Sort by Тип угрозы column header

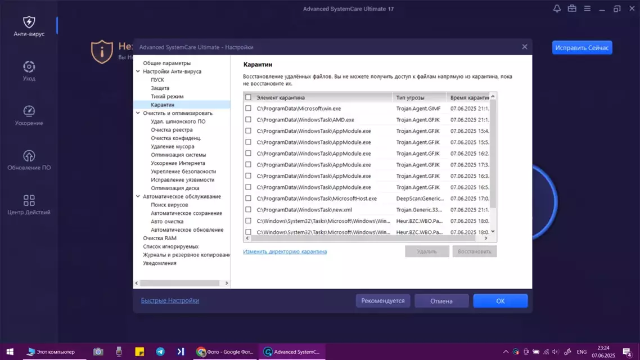419,97
